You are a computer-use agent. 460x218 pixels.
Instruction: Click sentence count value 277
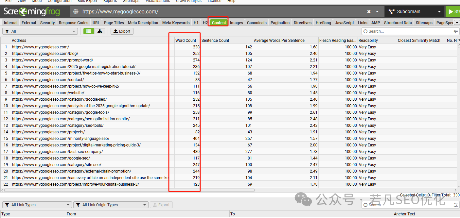coord(249,152)
